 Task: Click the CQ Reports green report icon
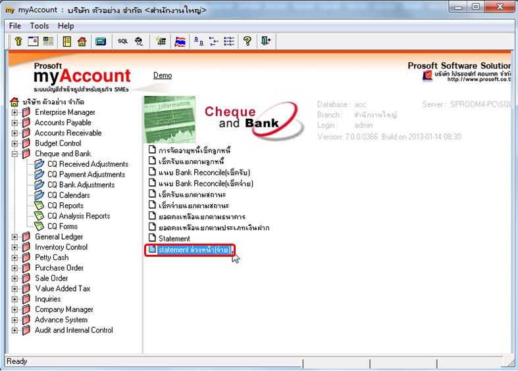(39, 206)
